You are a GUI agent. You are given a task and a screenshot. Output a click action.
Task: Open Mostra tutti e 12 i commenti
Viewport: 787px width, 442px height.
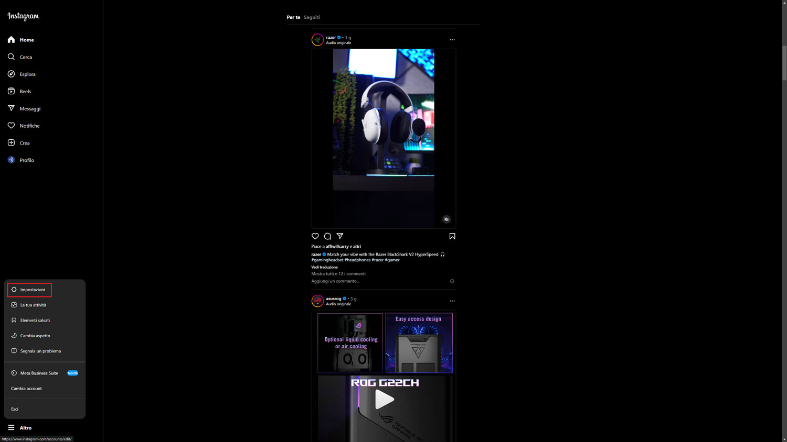pyautogui.click(x=338, y=274)
